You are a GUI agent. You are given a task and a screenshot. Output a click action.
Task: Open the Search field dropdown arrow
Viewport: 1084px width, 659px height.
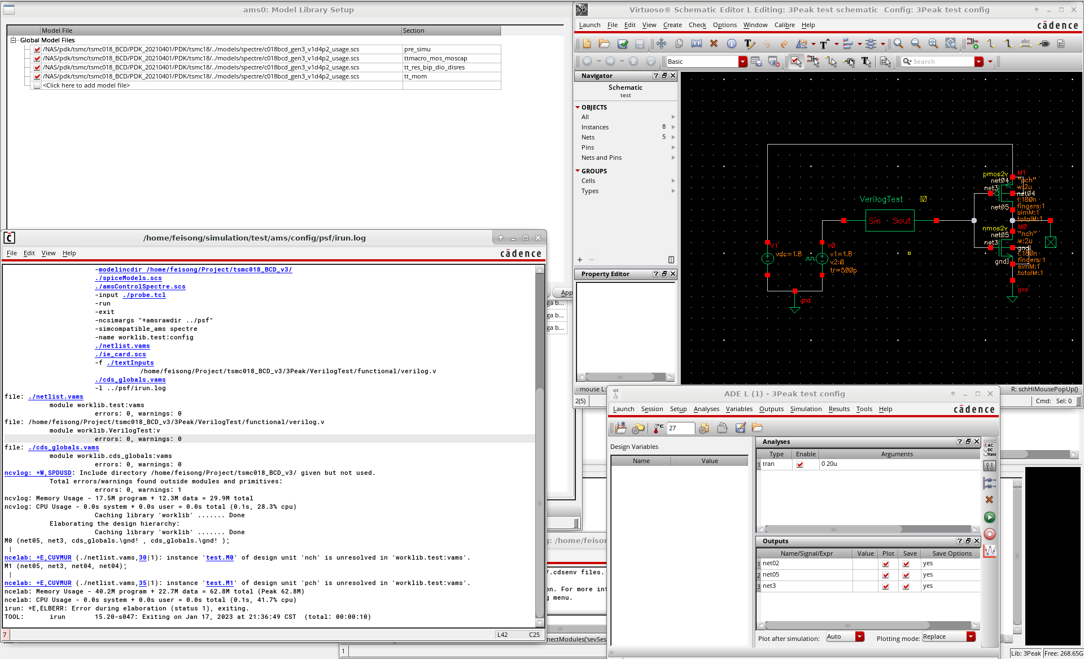(979, 62)
